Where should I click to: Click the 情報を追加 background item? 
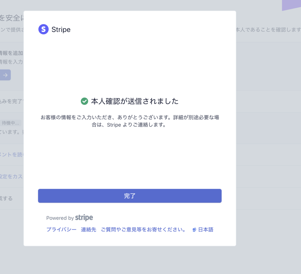(x=11, y=53)
